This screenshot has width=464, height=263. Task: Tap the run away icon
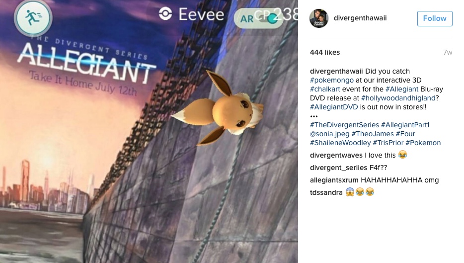(x=33, y=18)
